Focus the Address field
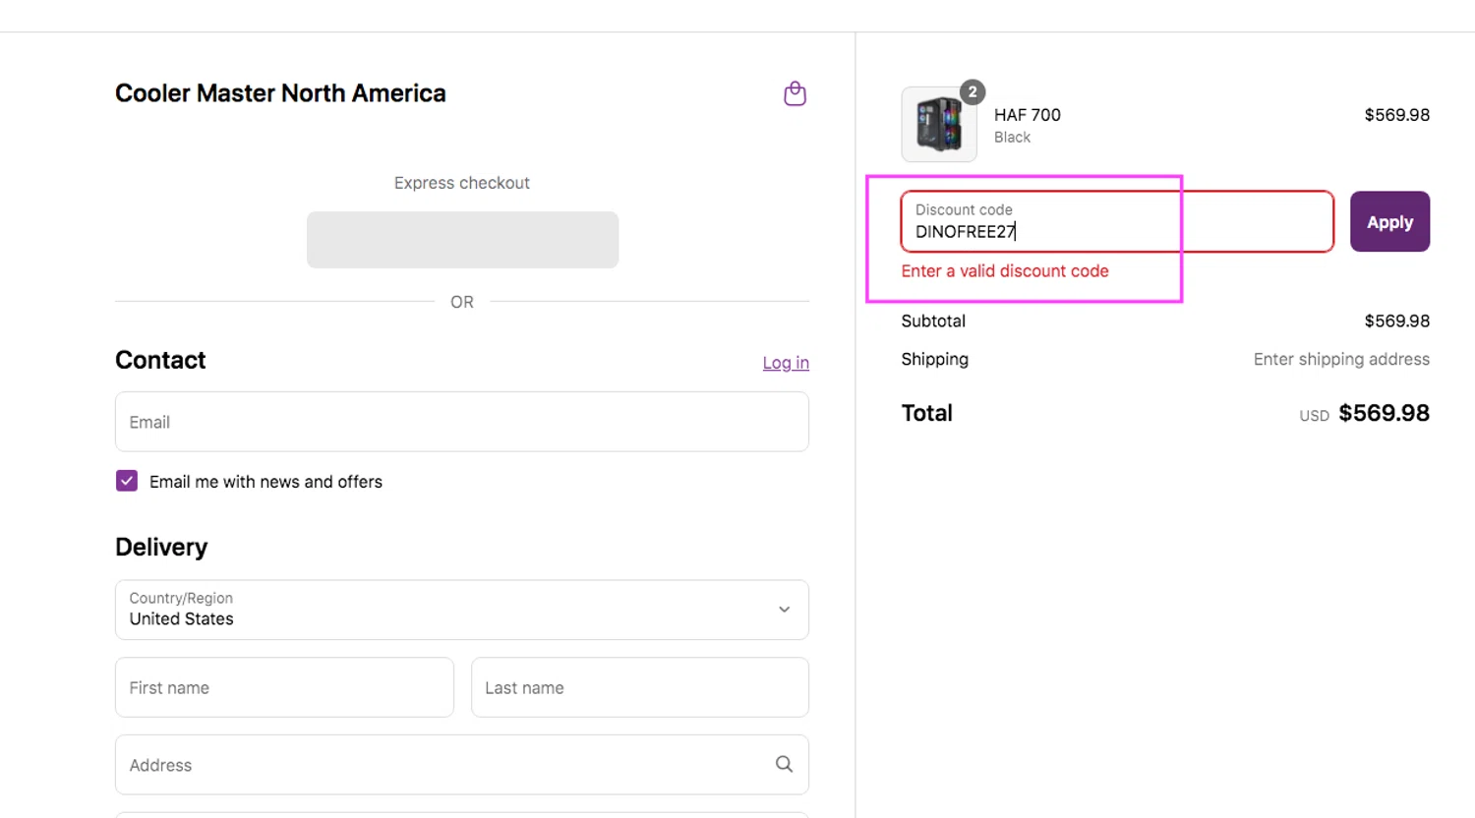This screenshot has height=818, width=1475. click(x=462, y=764)
